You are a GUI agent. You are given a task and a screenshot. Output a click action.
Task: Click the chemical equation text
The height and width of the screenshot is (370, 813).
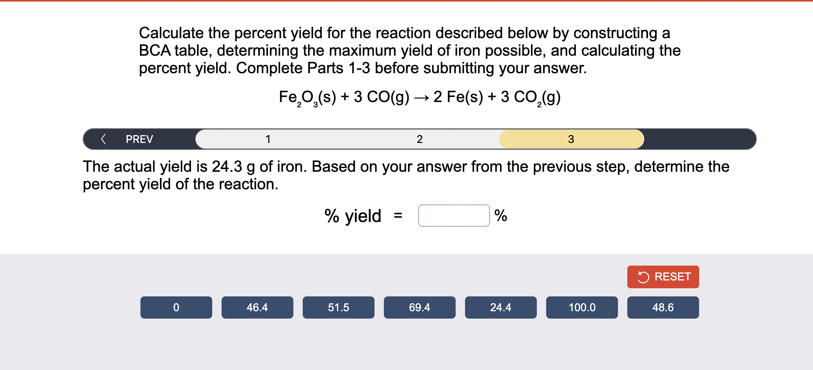click(419, 98)
